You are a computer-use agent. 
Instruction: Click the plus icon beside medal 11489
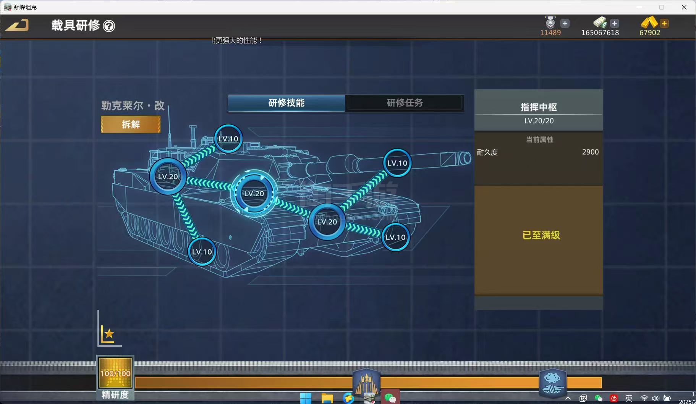tap(565, 23)
